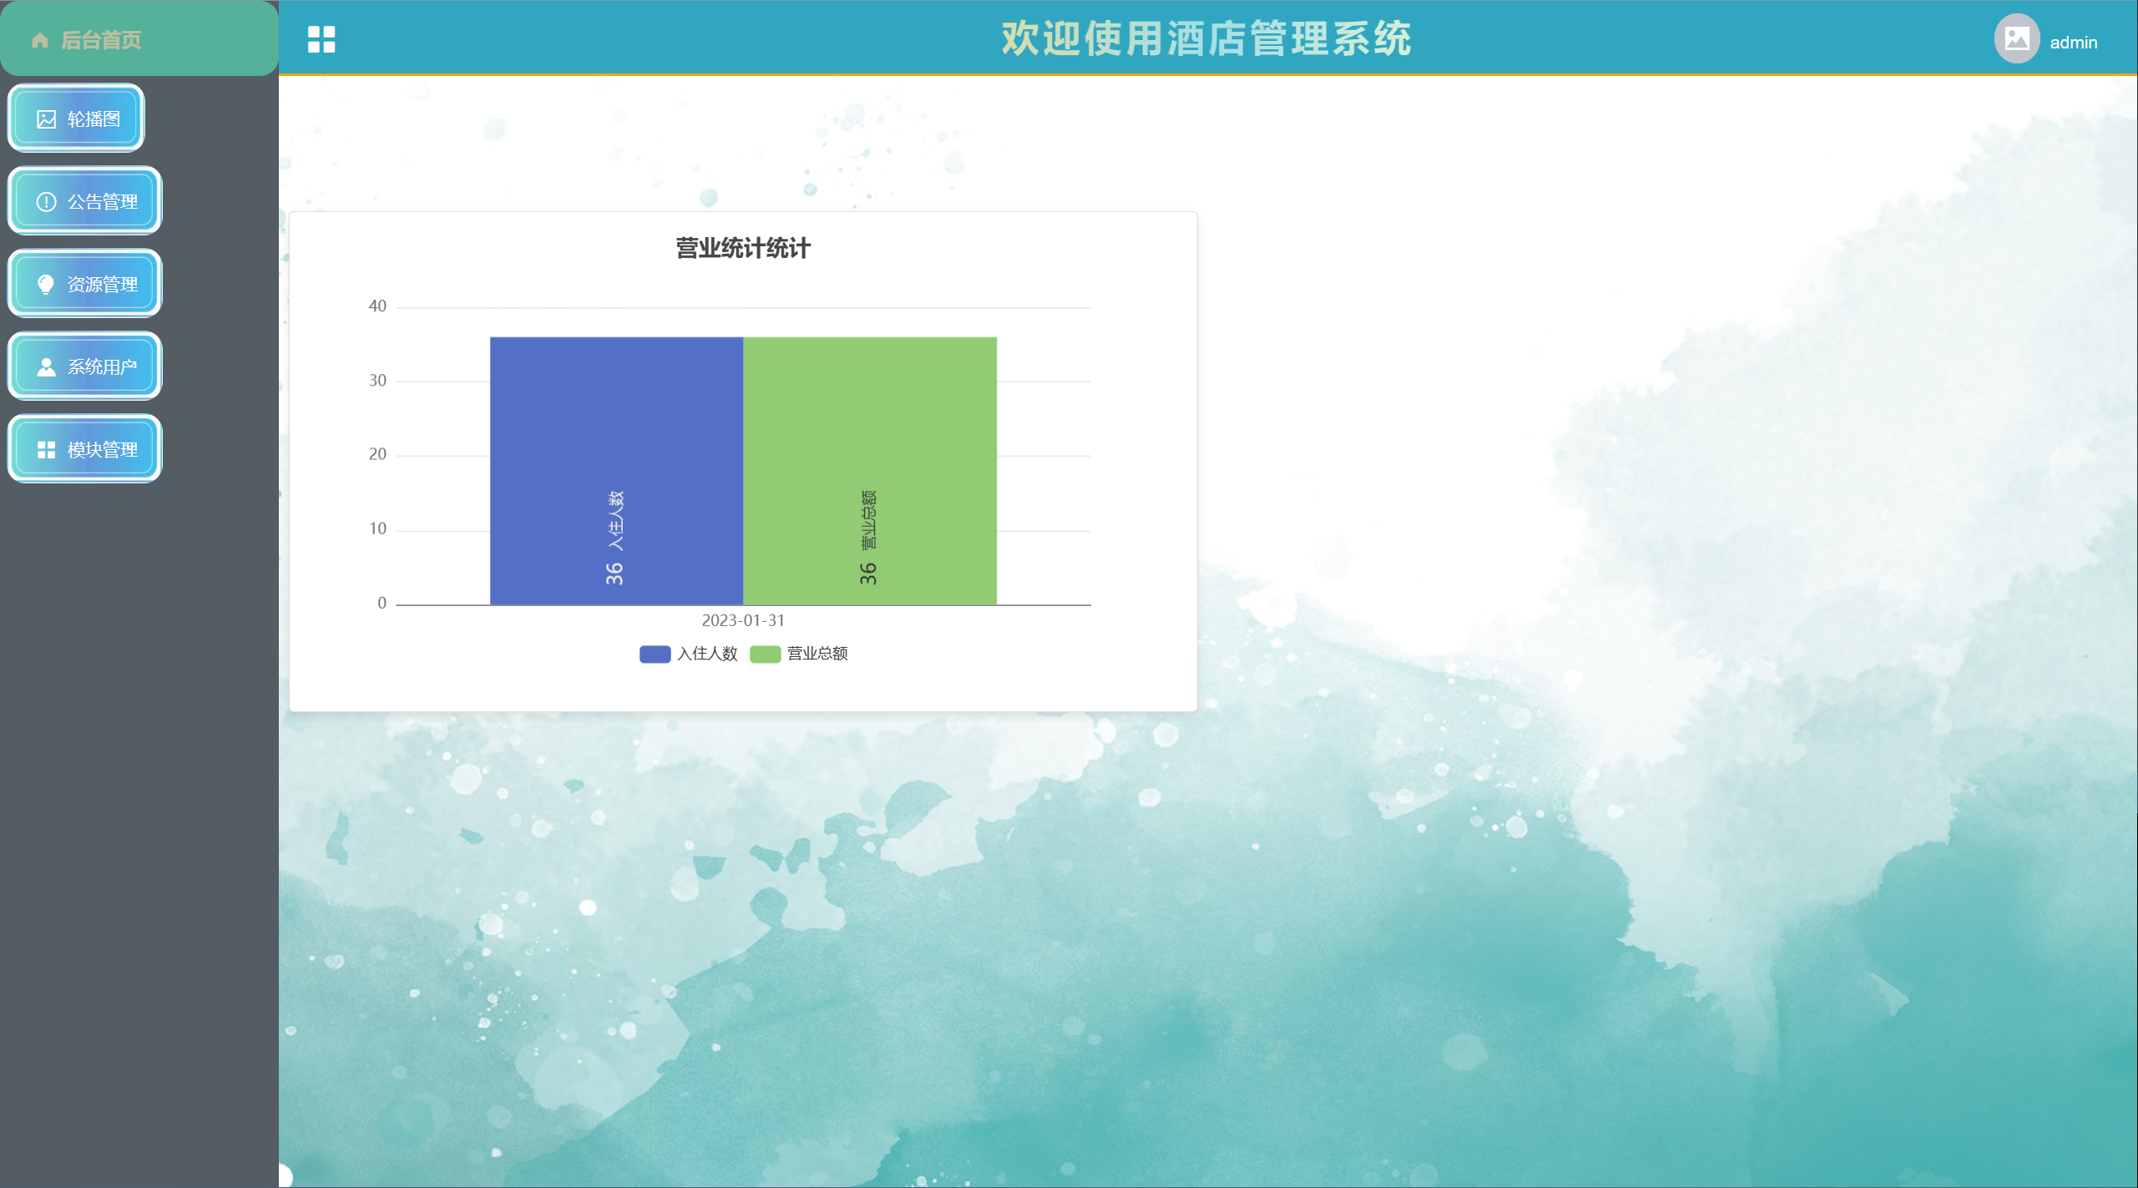The height and width of the screenshot is (1188, 2138).
Task: Click the admin avatar image
Action: click(2017, 39)
